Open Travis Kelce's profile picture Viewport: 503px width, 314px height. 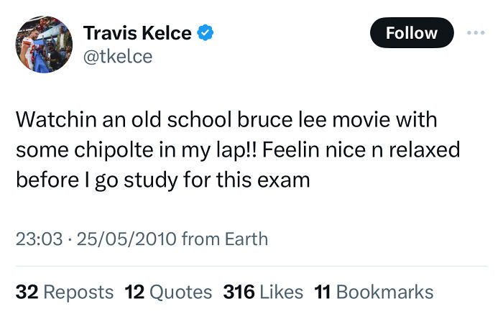pyautogui.click(x=45, y=45)
